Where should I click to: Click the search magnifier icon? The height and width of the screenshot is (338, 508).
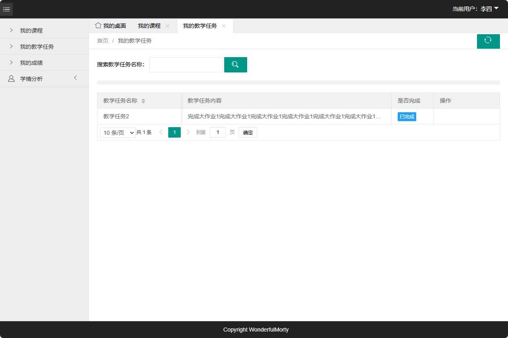235,64
